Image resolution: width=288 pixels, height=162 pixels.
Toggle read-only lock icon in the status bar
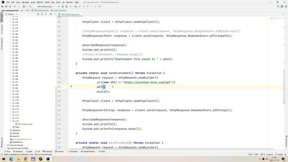click(x=285, y=154)
